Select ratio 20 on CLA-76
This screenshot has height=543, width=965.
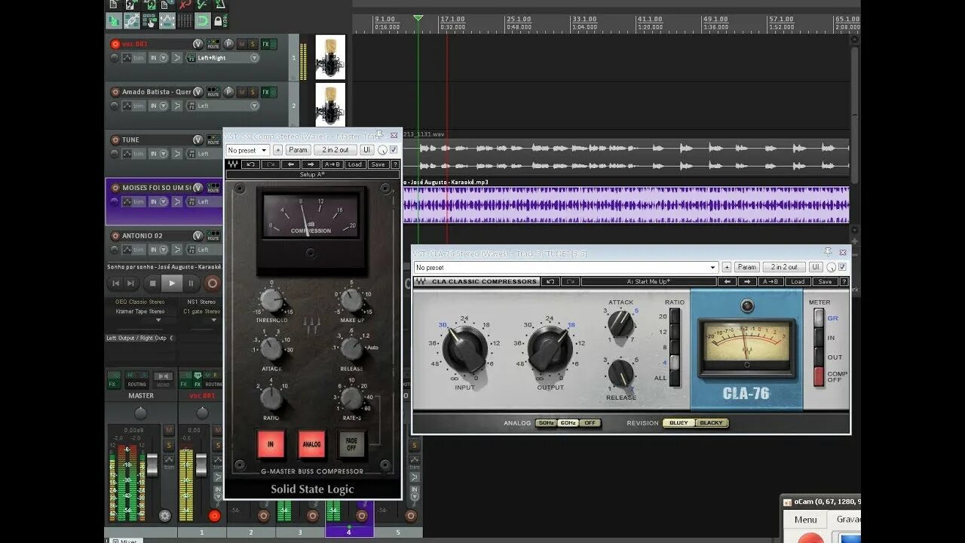[675, 316]
